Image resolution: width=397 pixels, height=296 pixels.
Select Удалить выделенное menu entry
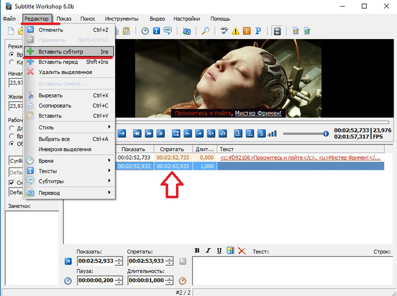point(69,72)
